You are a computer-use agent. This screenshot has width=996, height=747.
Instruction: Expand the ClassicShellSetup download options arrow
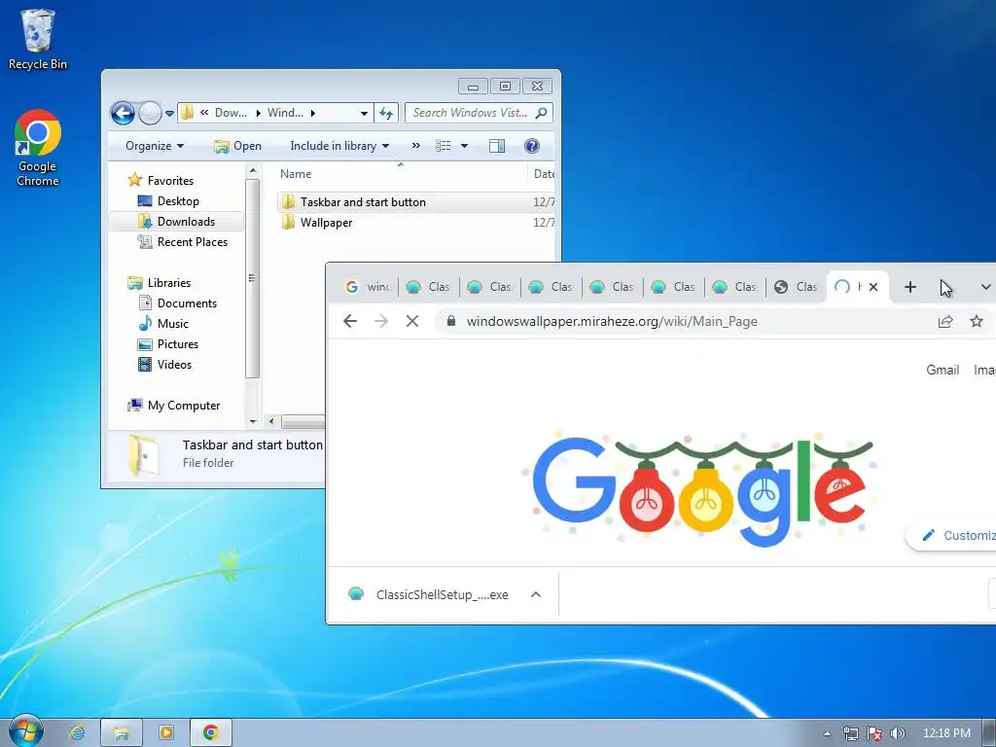point(536,594)
